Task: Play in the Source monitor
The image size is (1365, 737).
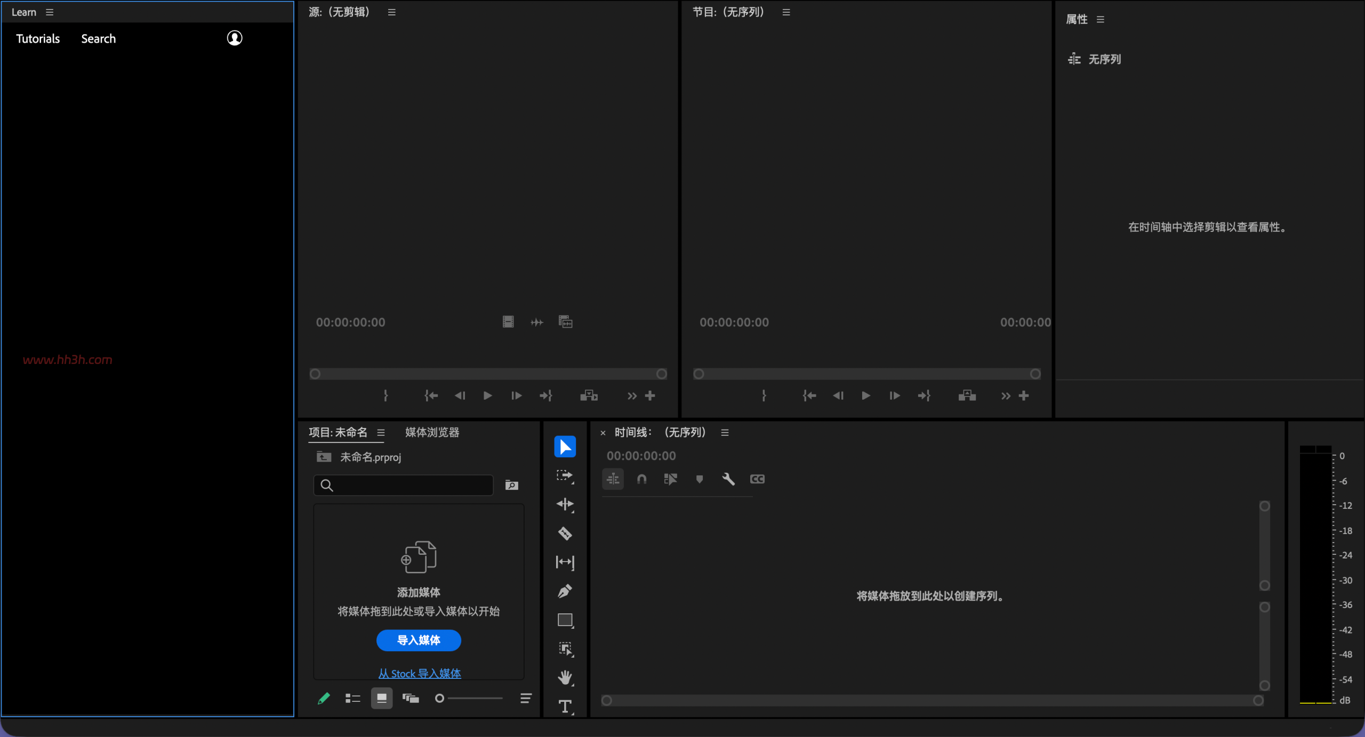Action: pyautogui.click(x=487, y=395)
